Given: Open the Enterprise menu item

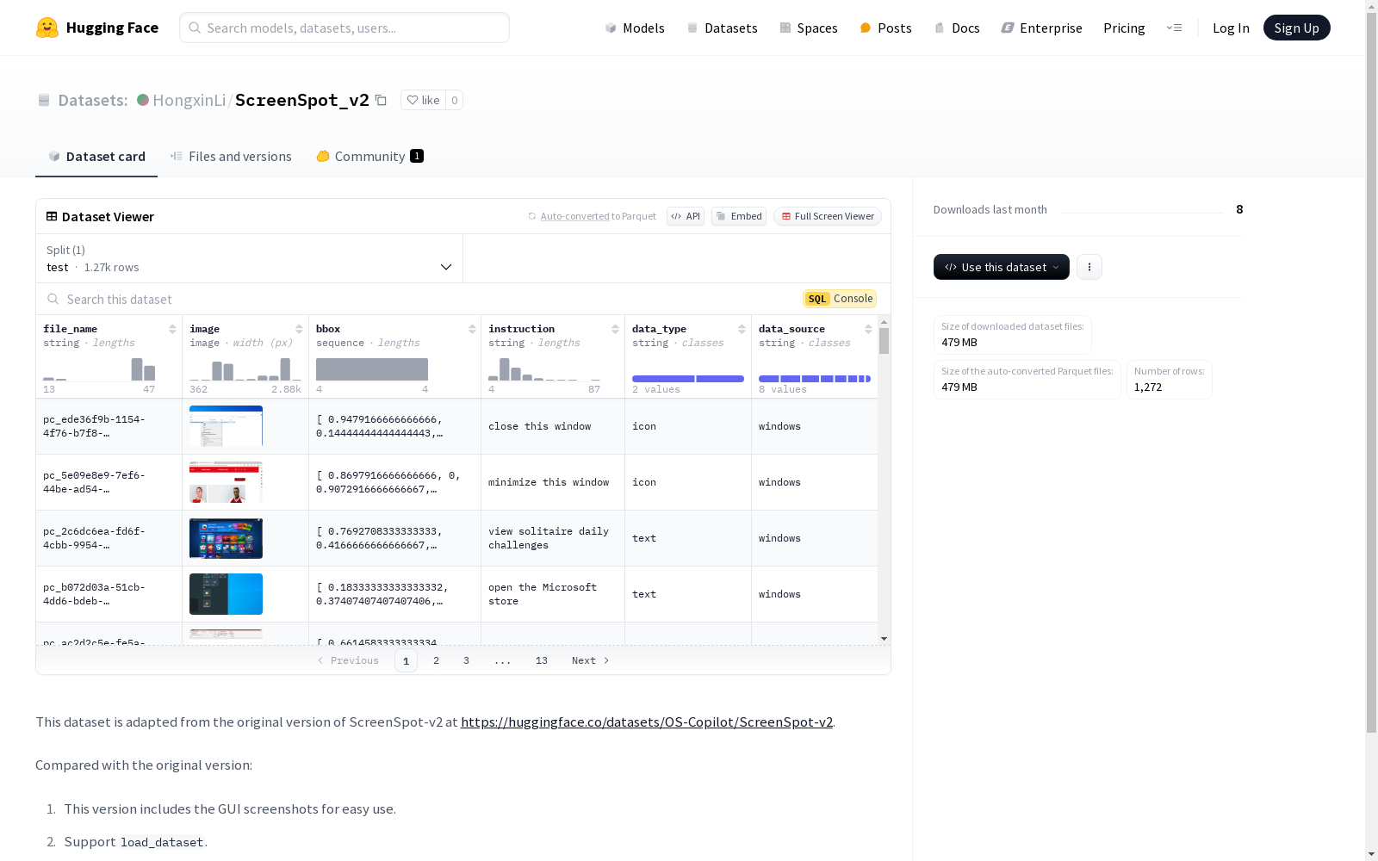Looking at the screenshot, I should [1042, 28].
